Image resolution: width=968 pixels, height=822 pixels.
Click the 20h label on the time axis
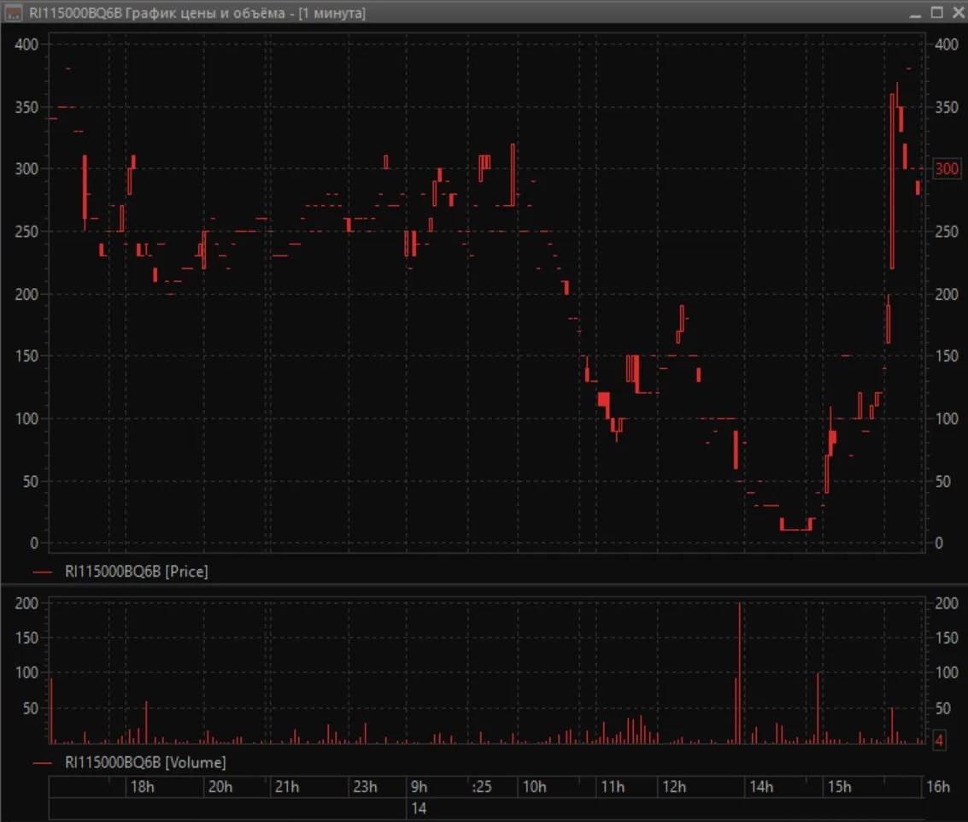click(x=220, y=787)
